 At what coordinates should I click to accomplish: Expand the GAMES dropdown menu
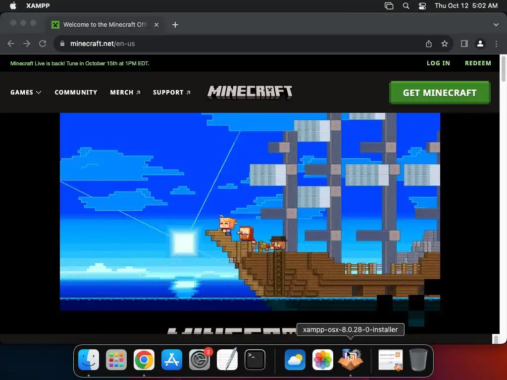pos(26,93)
